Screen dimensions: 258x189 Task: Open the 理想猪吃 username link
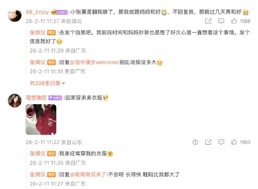coord(36,98)
